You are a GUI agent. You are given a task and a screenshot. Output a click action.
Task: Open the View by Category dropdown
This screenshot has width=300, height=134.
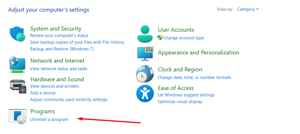click(248, 9)
